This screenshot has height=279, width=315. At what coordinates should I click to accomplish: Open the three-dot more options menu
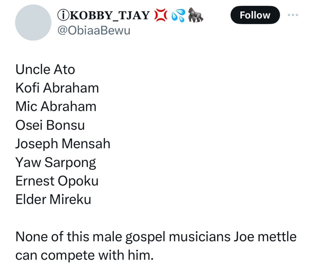coord(293,15)
